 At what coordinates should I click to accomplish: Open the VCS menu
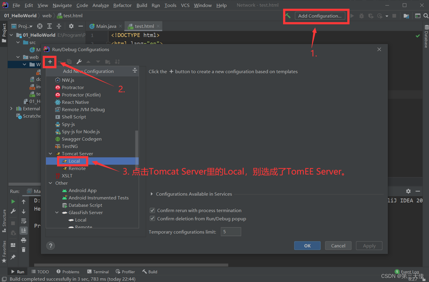tap(185, 5)
